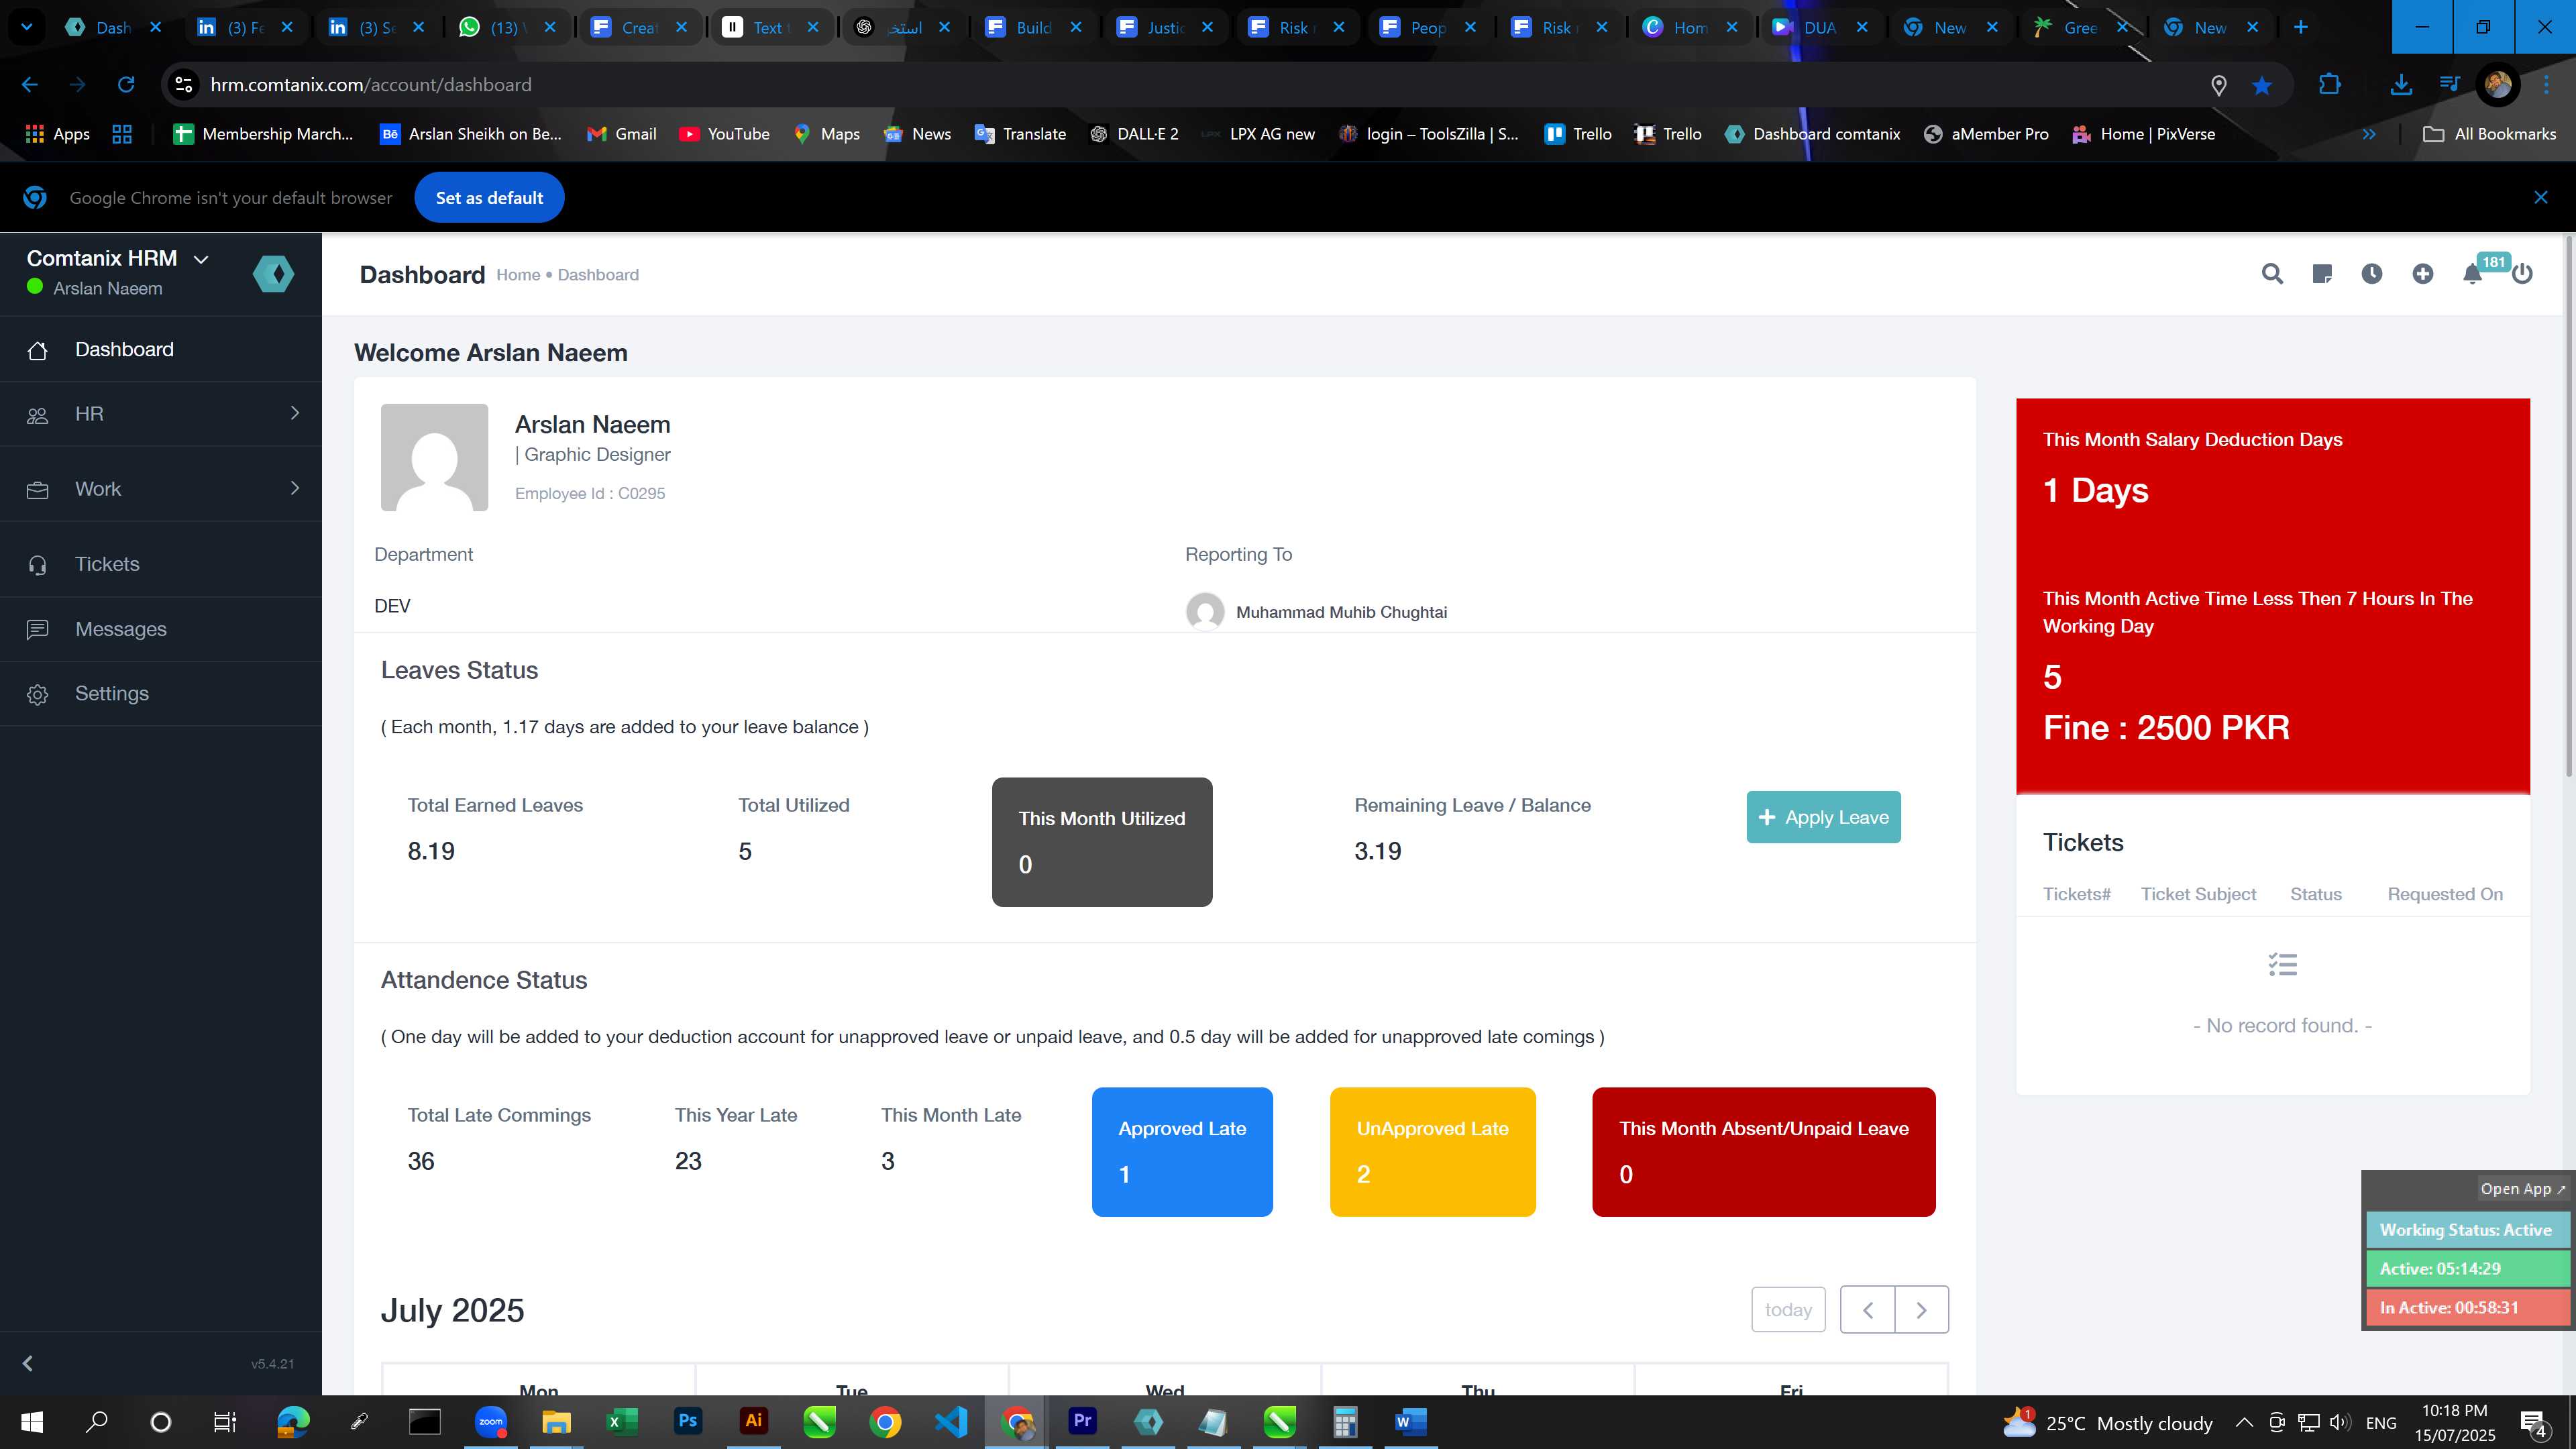
Task: Click location pin icon in address bar
Action: click(x=2219, y=85)
